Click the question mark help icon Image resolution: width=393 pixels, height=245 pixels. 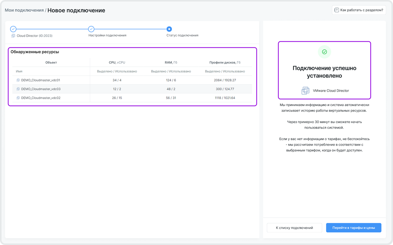pos(336,10)
